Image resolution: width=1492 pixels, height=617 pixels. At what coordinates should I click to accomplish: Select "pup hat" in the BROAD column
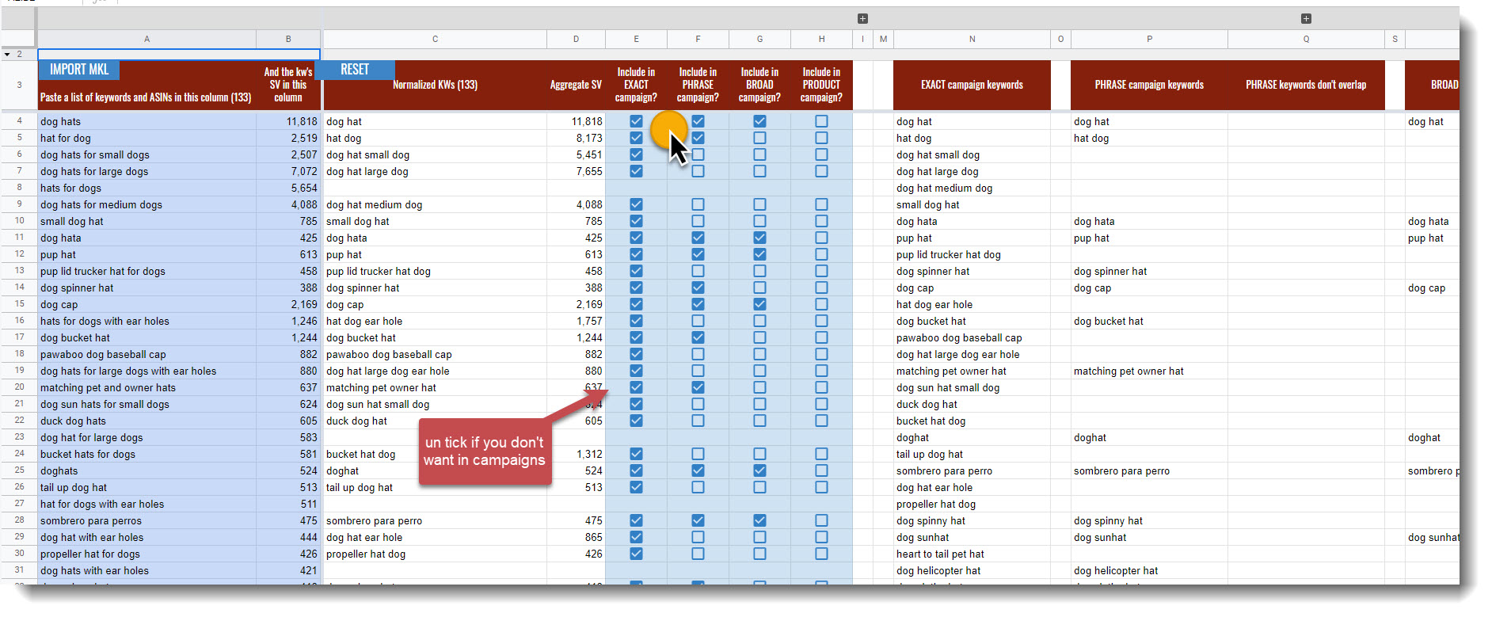point(1432,238)
